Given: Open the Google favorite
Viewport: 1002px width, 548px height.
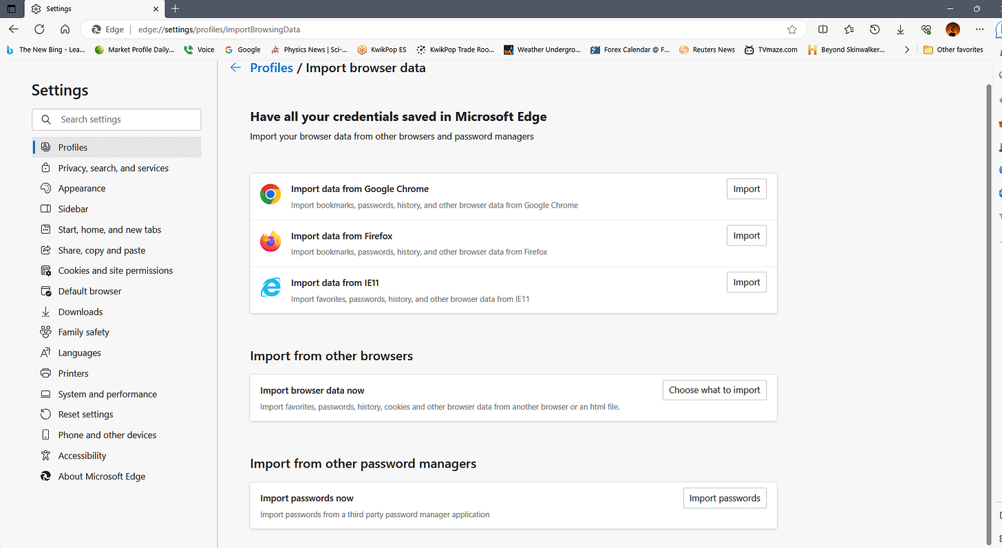Looking at the screenshot, I should 242,49.
